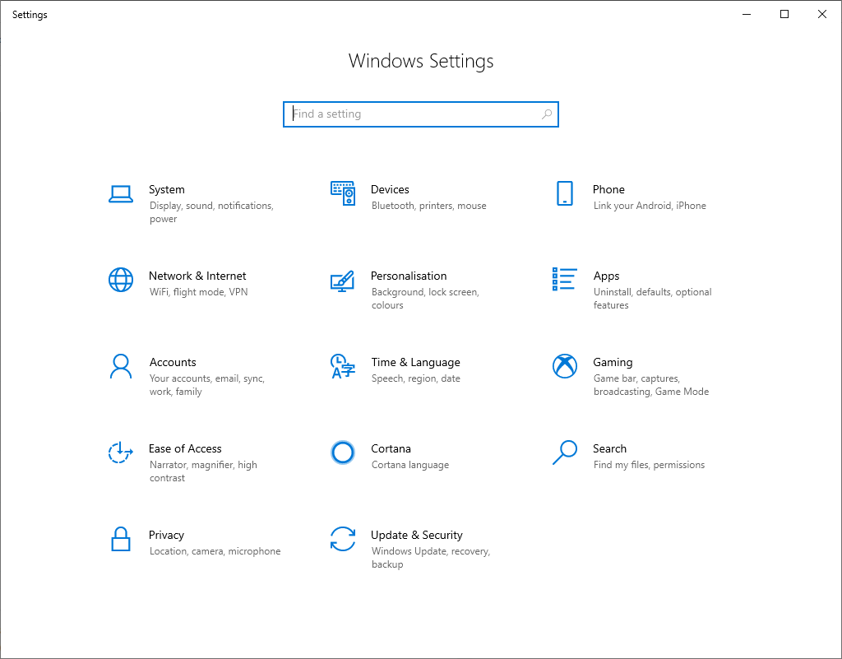
Task: Open the Personalisation title link
Action: 409,276
